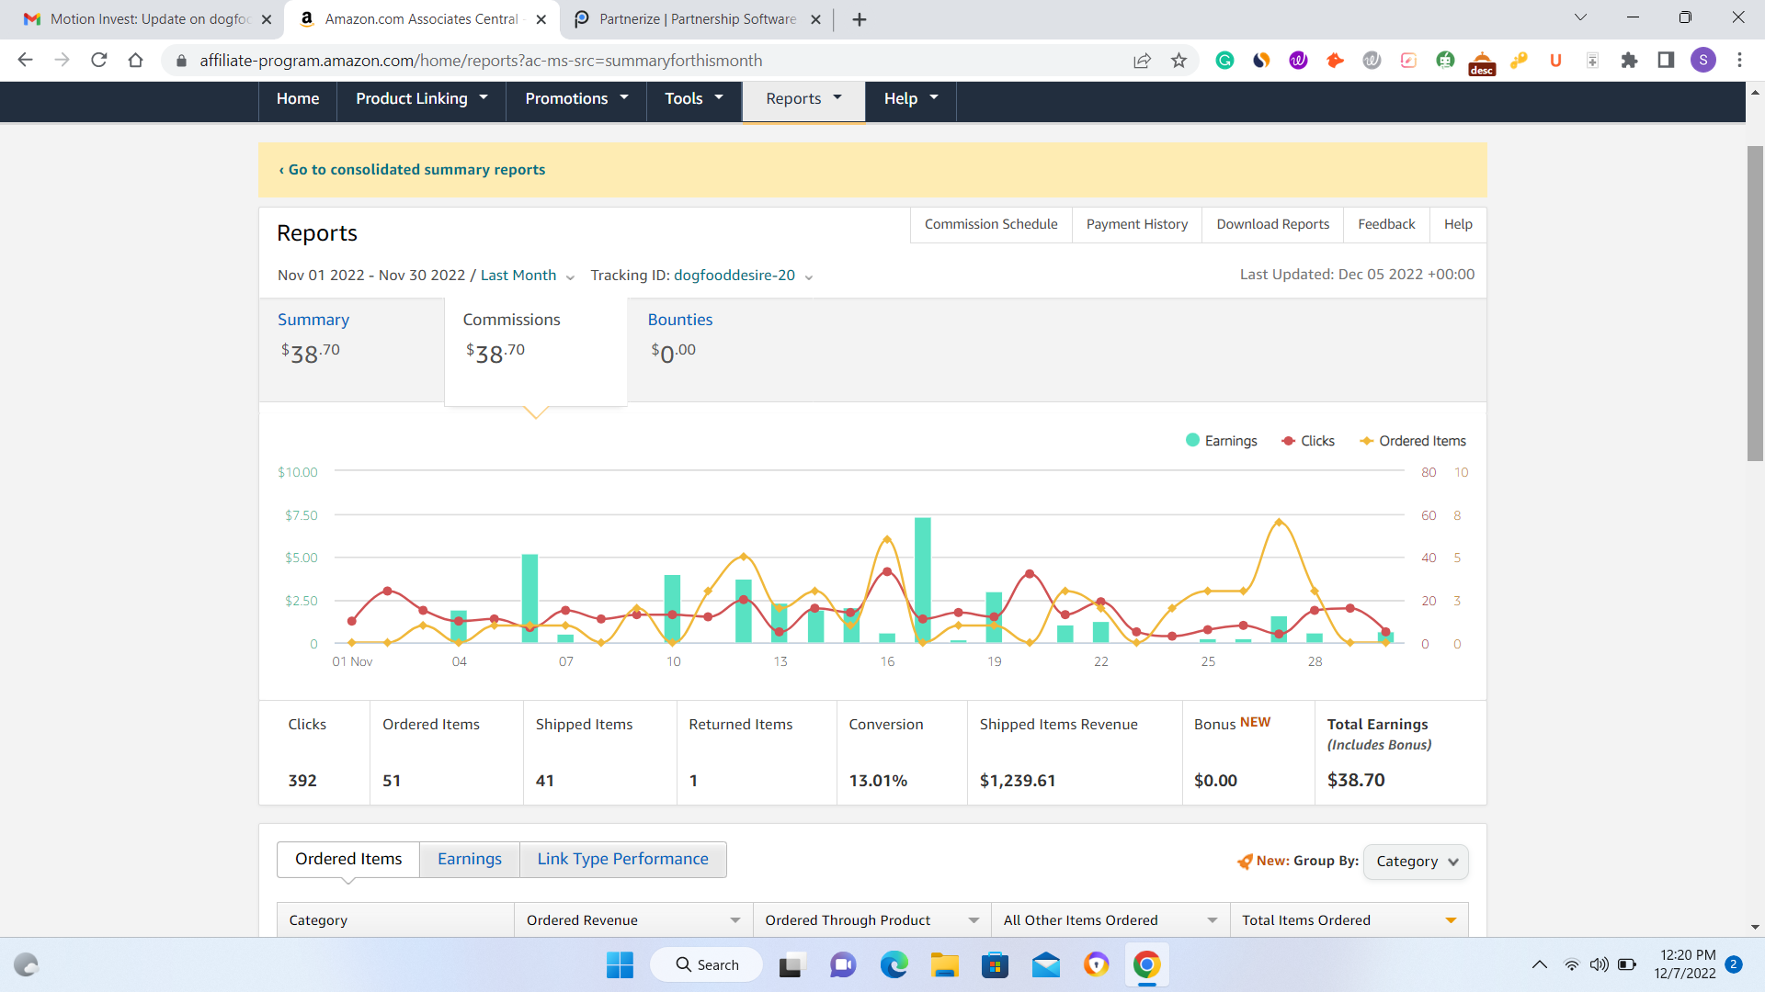The width and height of the screenshot is (1765, 992).
Task: Open the Last Month date range dropdown
Action: (528, 276)
